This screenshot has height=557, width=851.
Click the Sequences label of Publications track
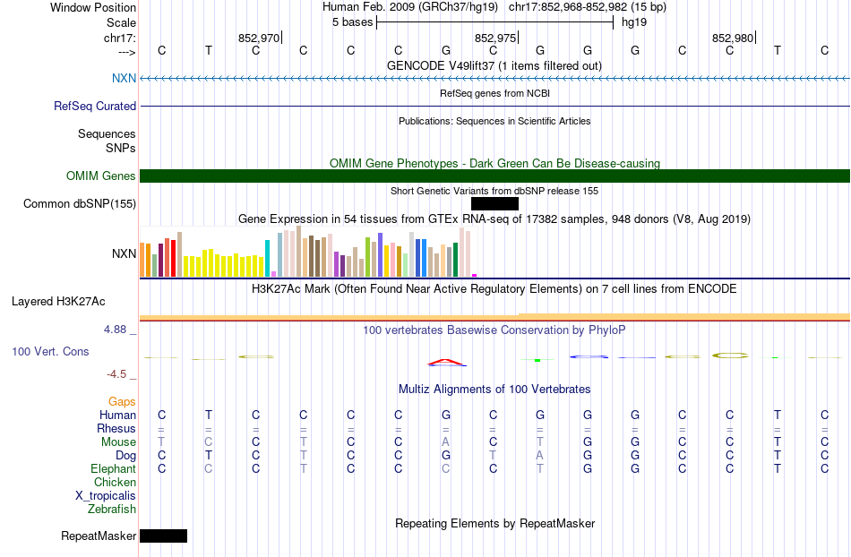click(107, 134)
